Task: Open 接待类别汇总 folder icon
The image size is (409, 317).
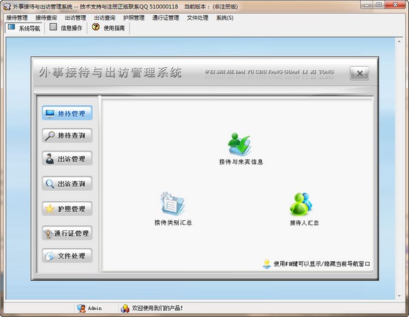Action: (172, 204)
